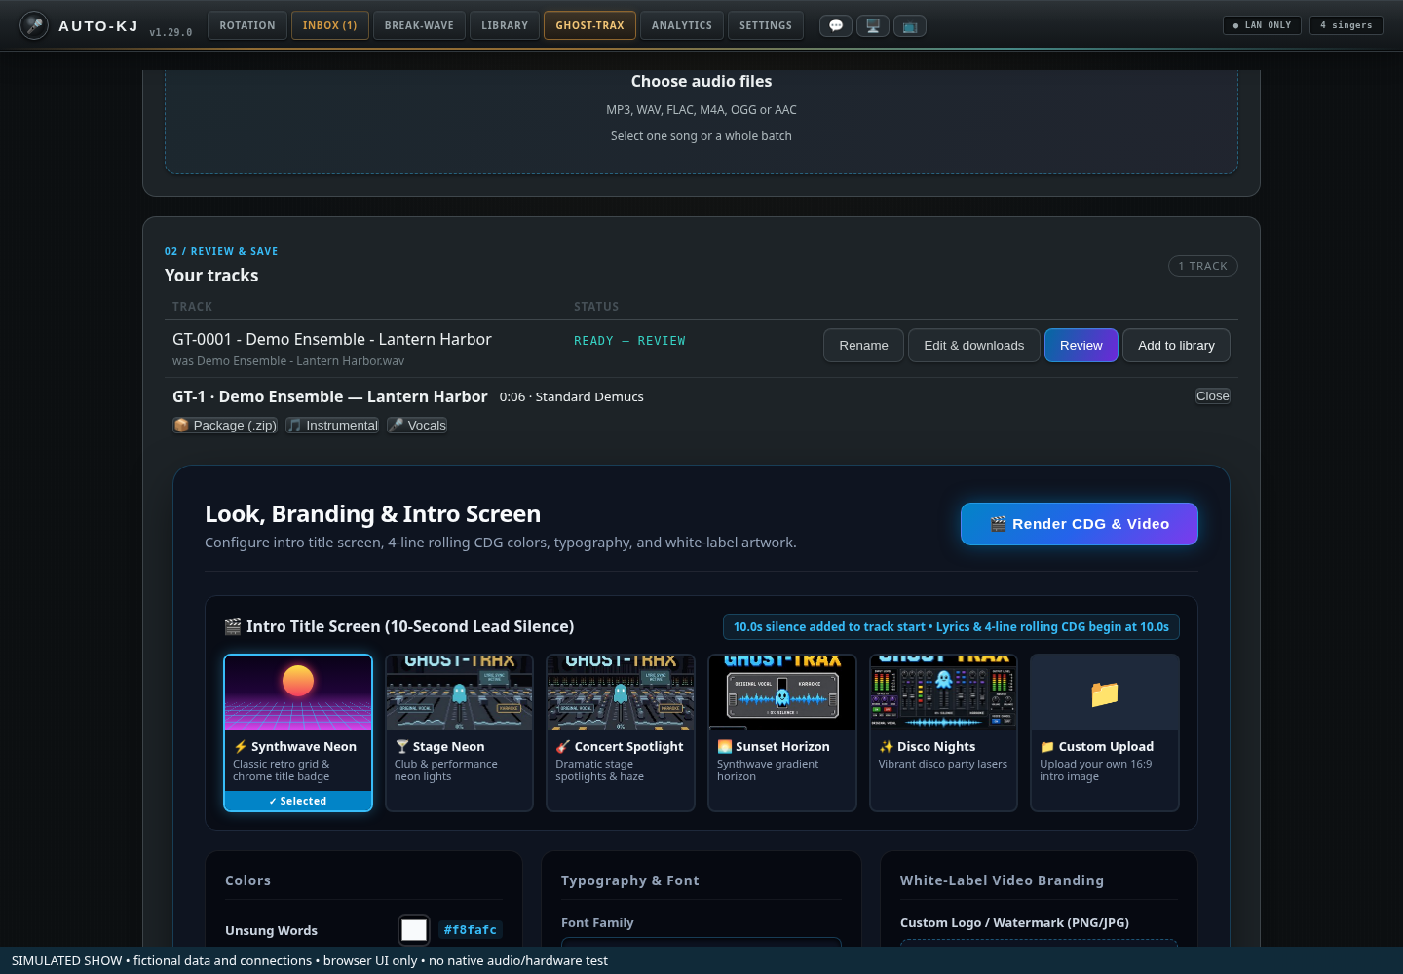Open the Library tab
This screenshot has height=974, width=1403.
point(505,25)
